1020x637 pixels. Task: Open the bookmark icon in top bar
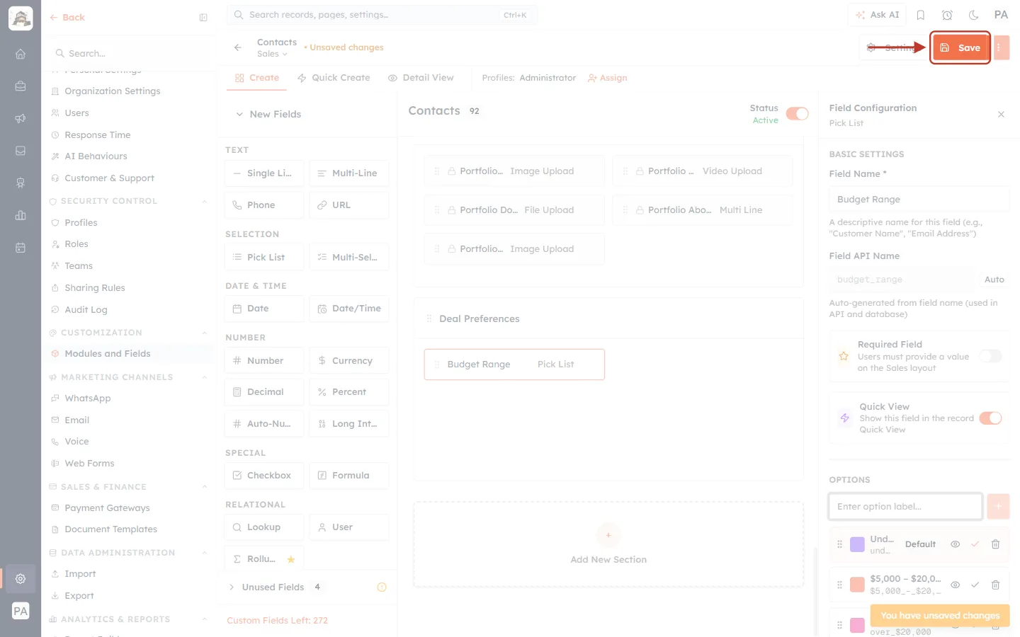coord(921,15)
